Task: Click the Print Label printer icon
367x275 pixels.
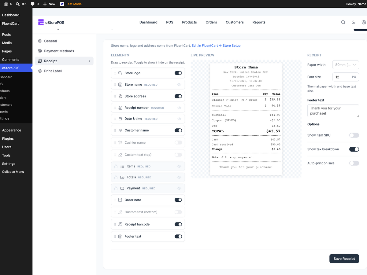Action: [40, 71]
